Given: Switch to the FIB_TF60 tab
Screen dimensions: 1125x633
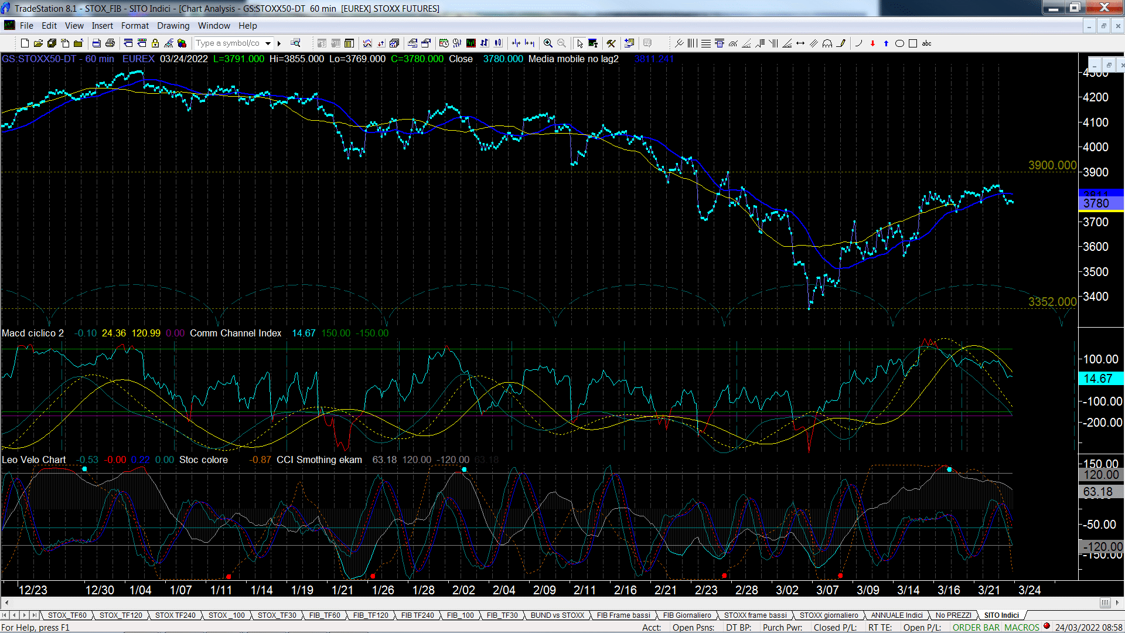Looking at the screenshot, I should (324, 615).
